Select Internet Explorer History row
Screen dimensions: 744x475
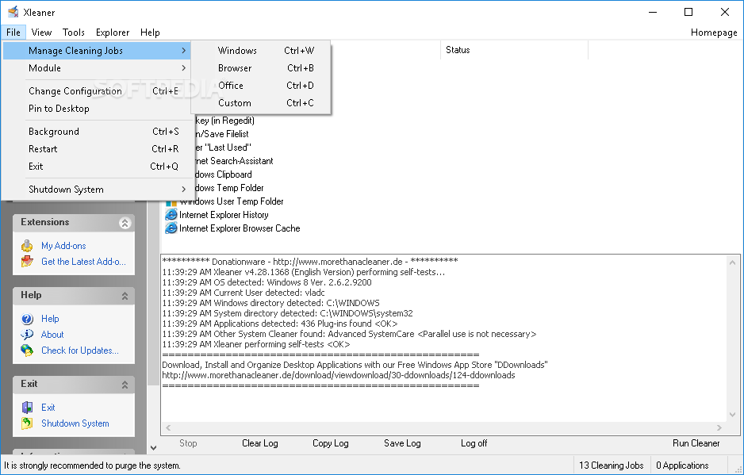pyautogui.click(x=217, y=215)
